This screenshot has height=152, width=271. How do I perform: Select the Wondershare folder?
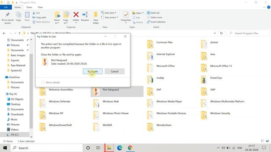click(159, 127)
